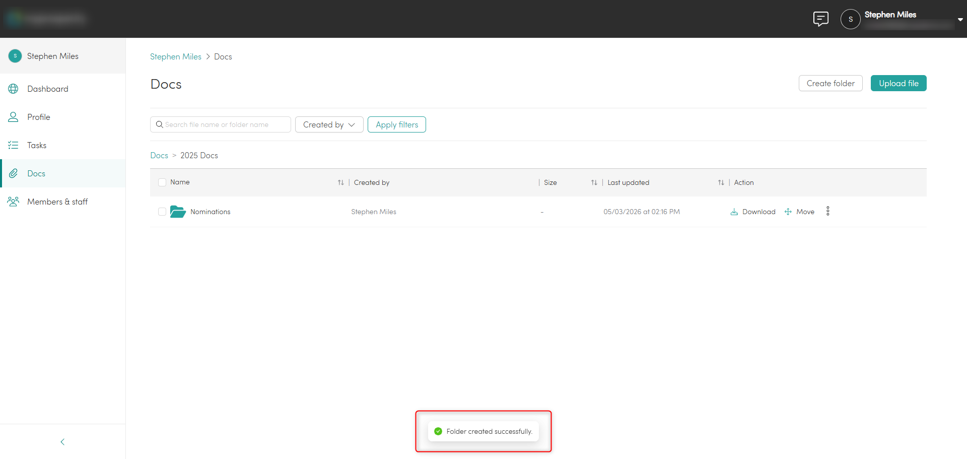Click the green checkmark toast icon
The height and width of the screenshot is (459, 967).
[x=438, y=431]
